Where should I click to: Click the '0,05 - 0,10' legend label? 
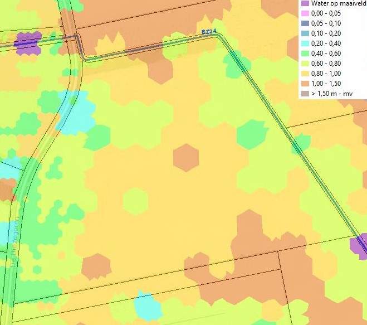pyautogui.click(x=326, y=23)
